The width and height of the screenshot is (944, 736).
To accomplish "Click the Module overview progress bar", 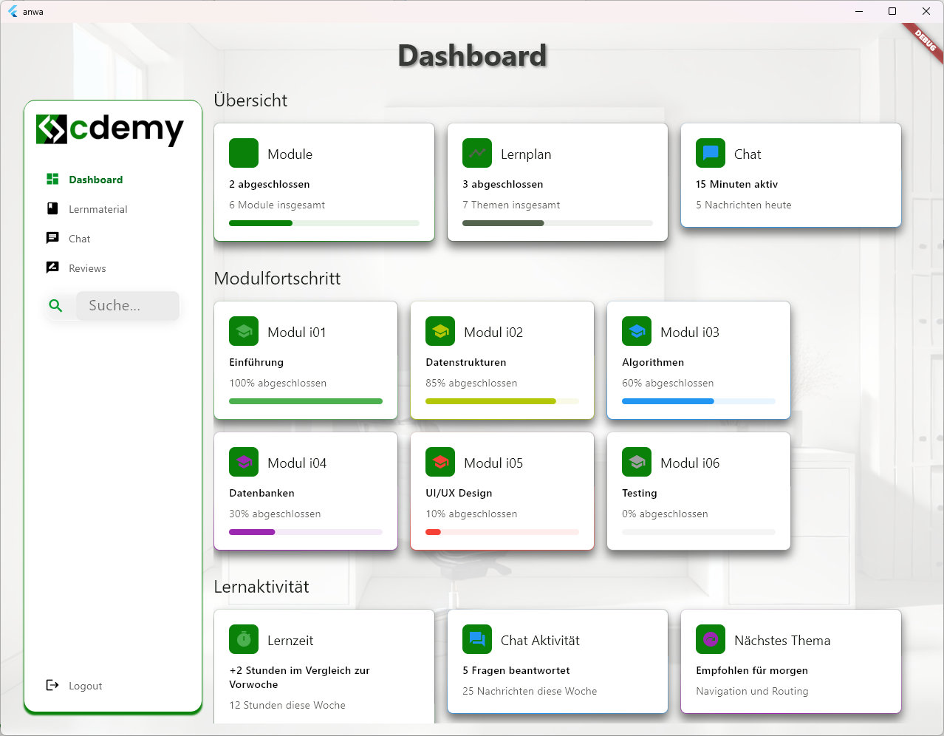I will click(x=324, y=223).
